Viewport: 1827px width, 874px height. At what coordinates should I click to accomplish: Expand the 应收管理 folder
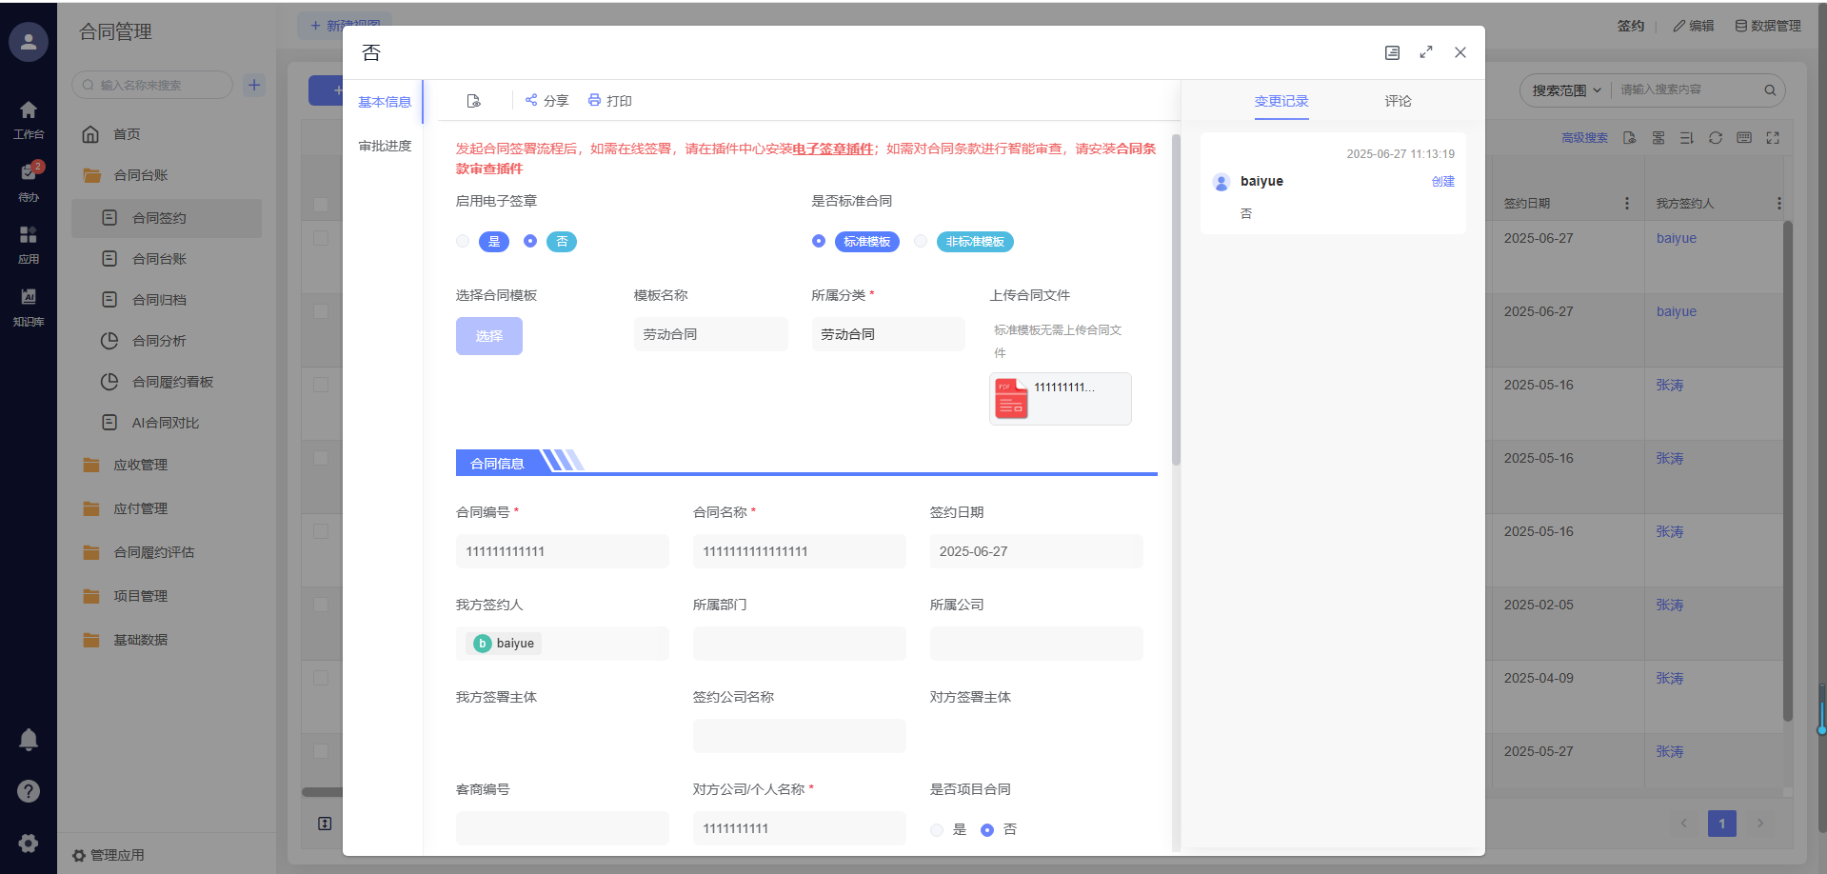click(140, 465)
